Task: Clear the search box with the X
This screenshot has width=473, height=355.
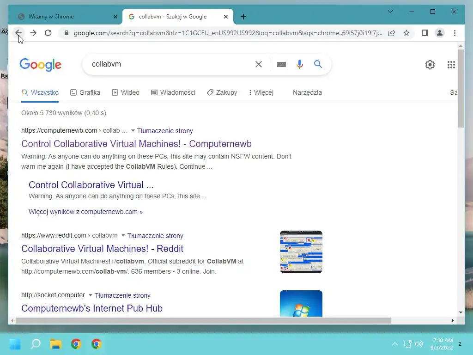Action: 259,64
